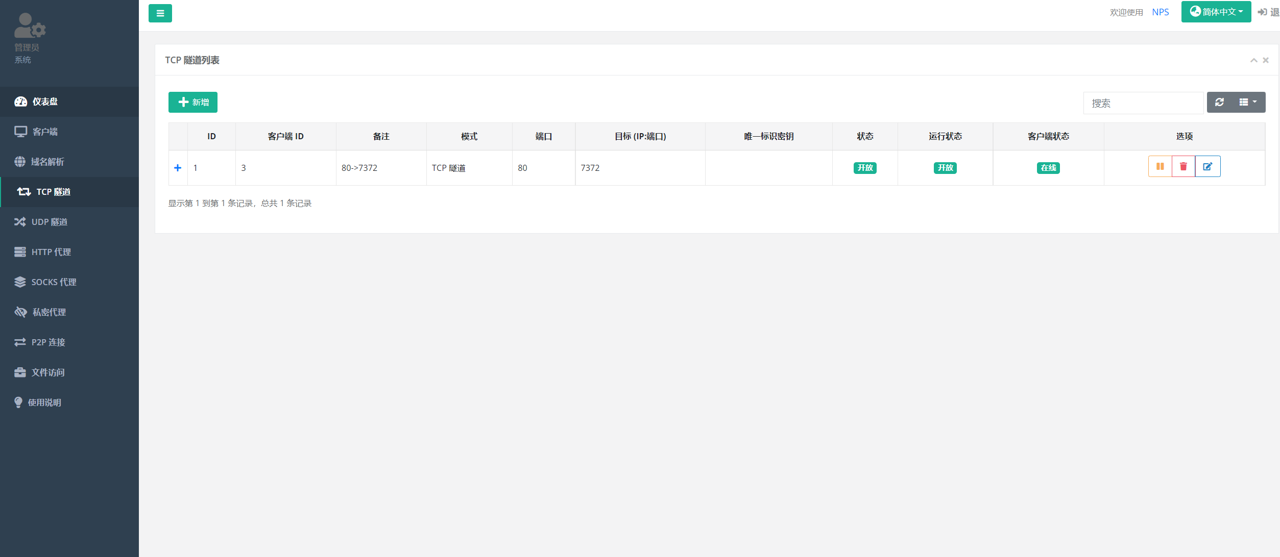The height and width of the screenshot is (557, 1280).
Task: Click the NPS link in header
Action: coord(1160,12)
